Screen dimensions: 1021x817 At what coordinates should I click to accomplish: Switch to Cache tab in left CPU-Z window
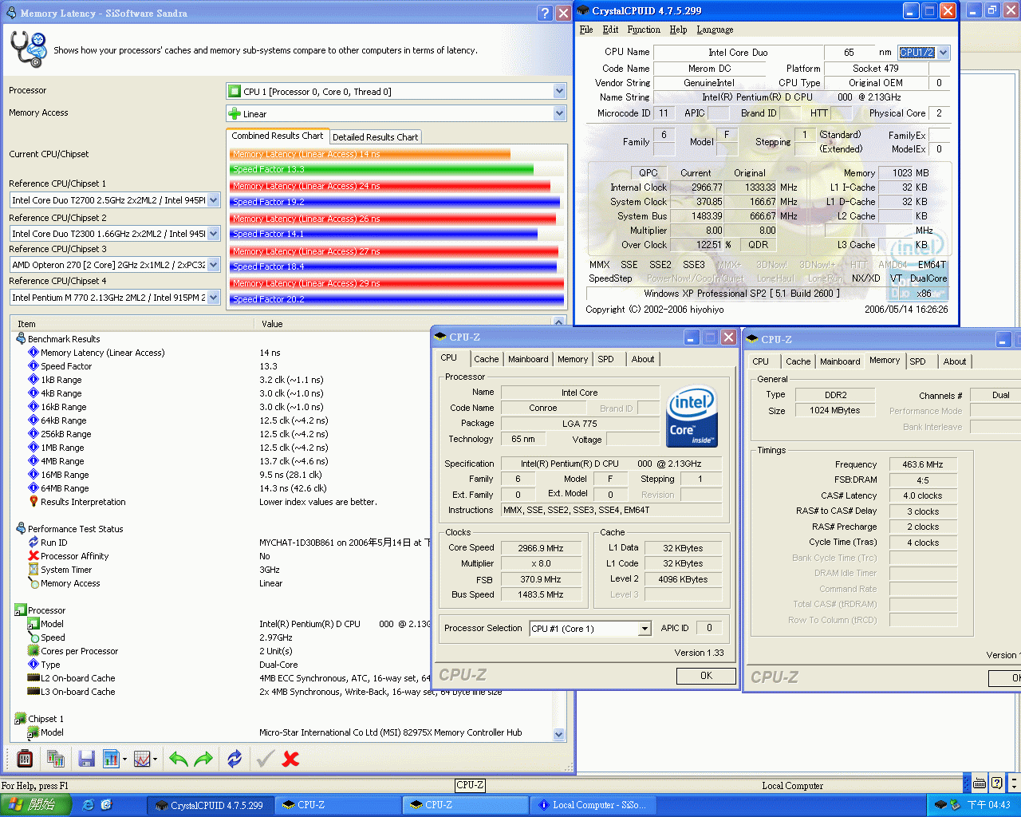(486, 359)
